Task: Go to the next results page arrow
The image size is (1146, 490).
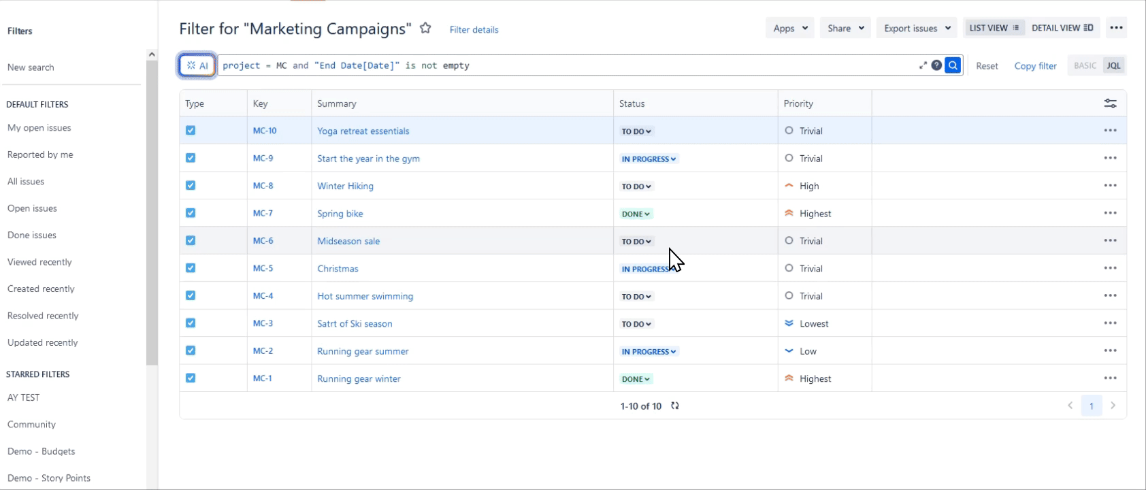Action: pos(1113,406)
